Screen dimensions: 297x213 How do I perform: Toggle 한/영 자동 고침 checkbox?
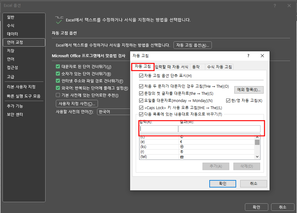coord(228,100)
